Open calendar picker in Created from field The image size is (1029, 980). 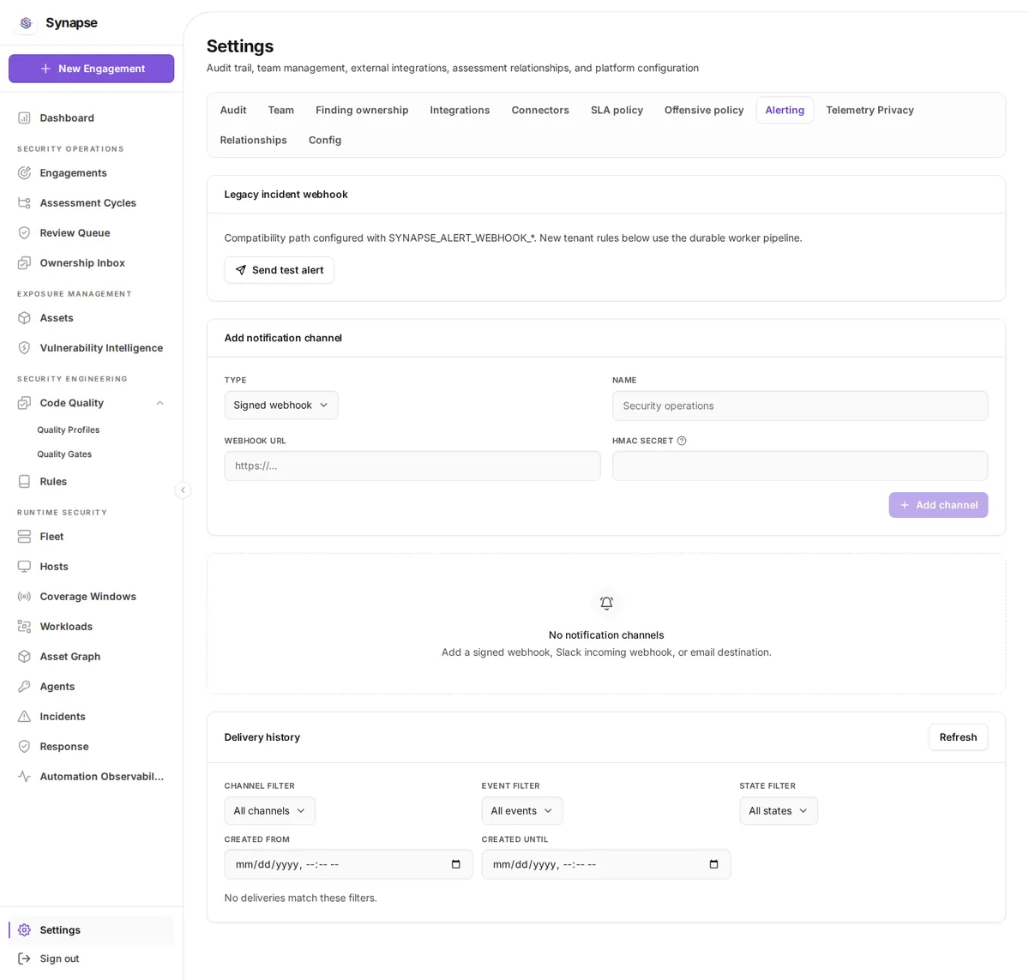(x=455, y=864)
